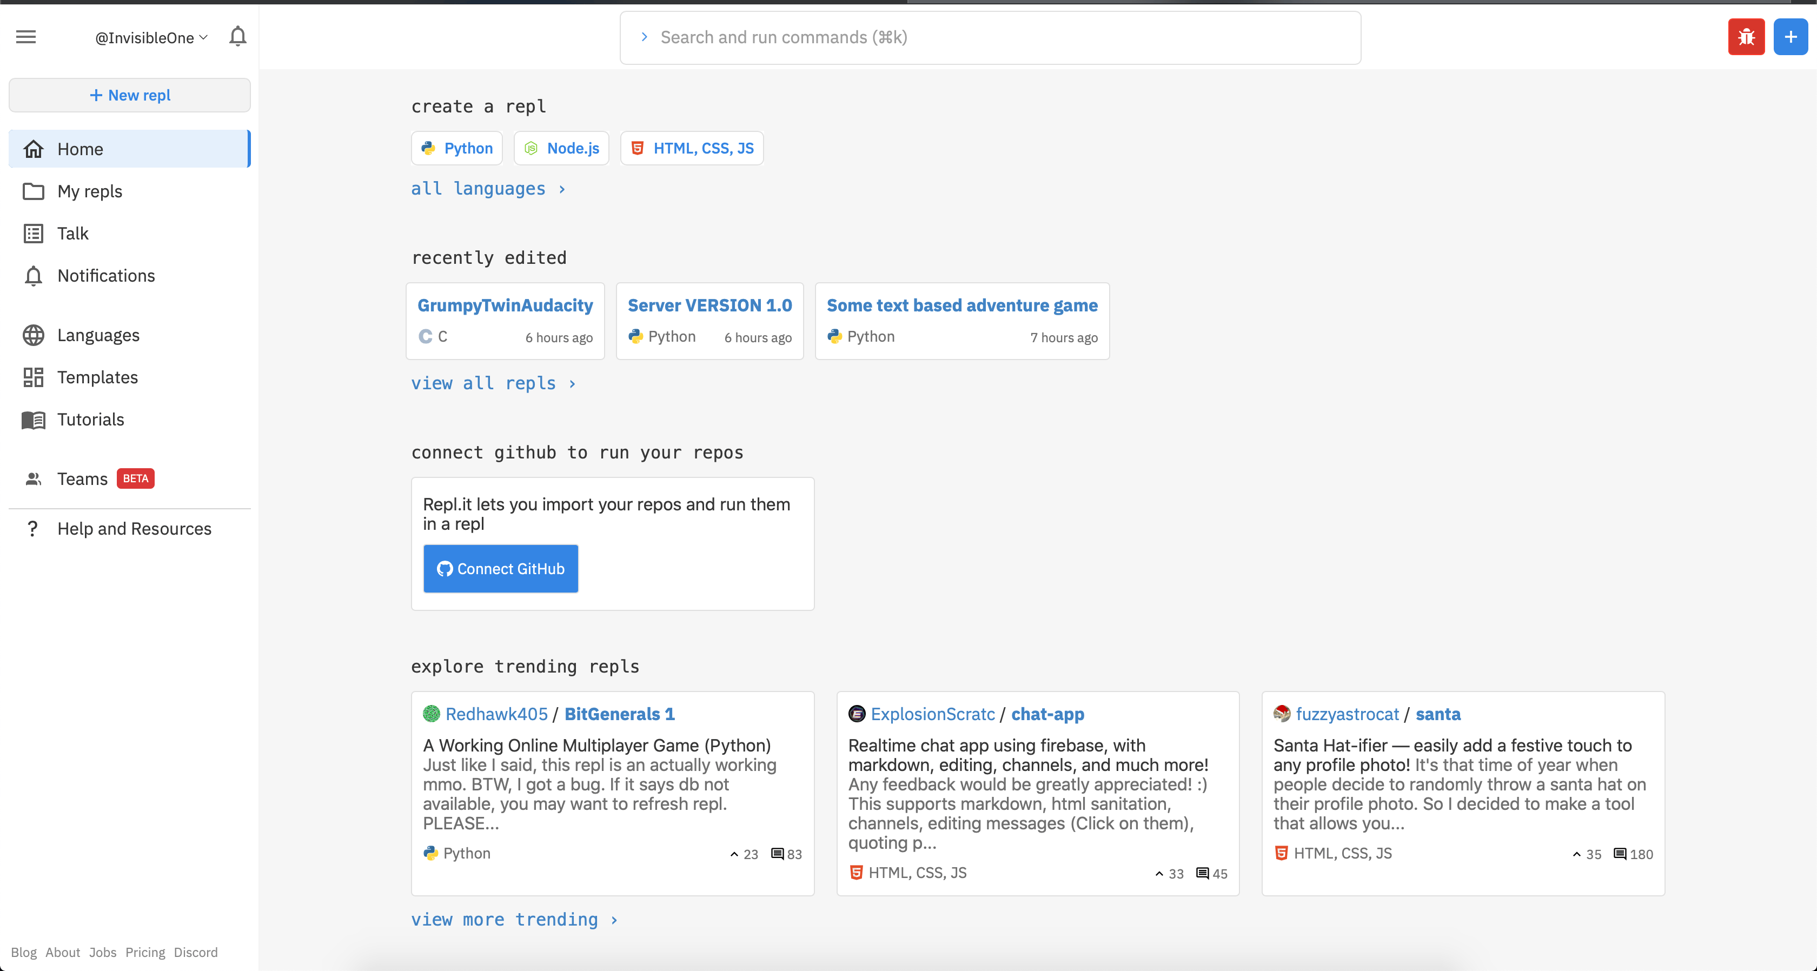Open comments on BitGenerals 1 post

click(x=786, y=854)
